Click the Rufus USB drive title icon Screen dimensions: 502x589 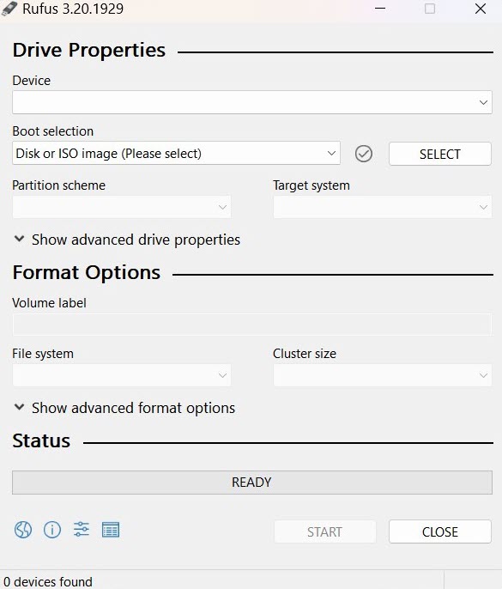coord(9,9)
